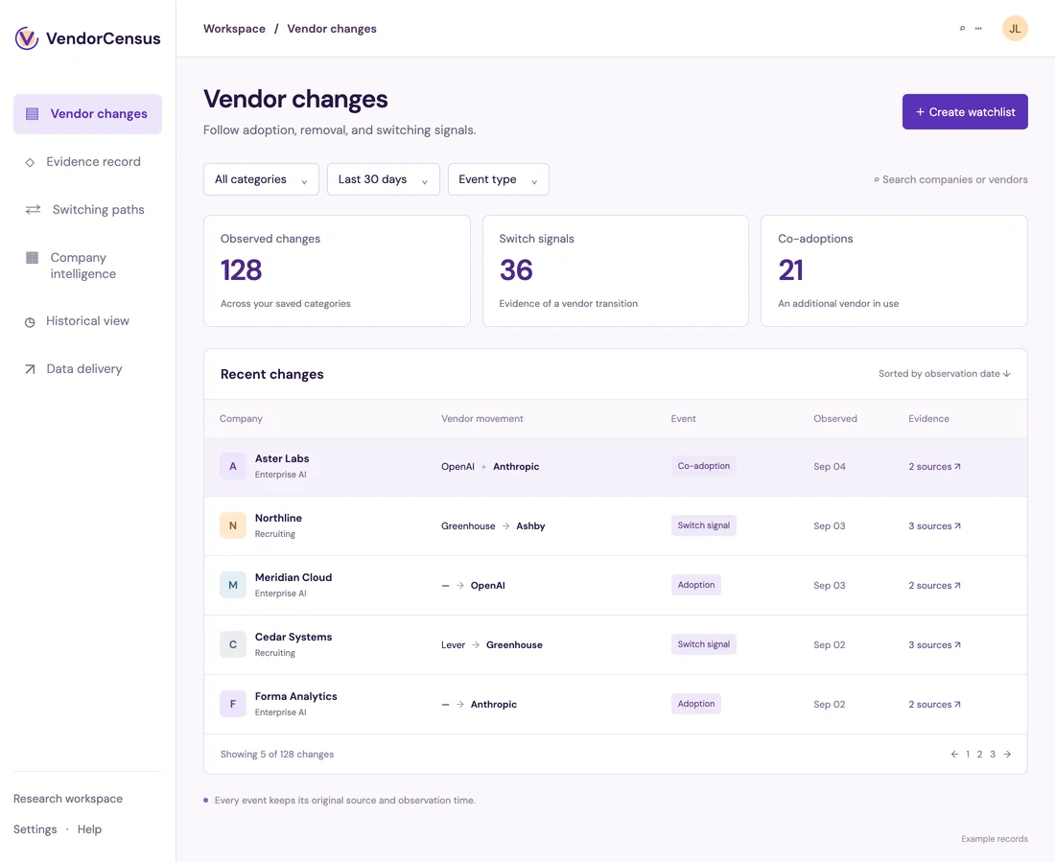Click Meridian Cloud's Adoption tag
Image resolution: width=1055 pixels, height=862 pixels.
pos(696,585)
